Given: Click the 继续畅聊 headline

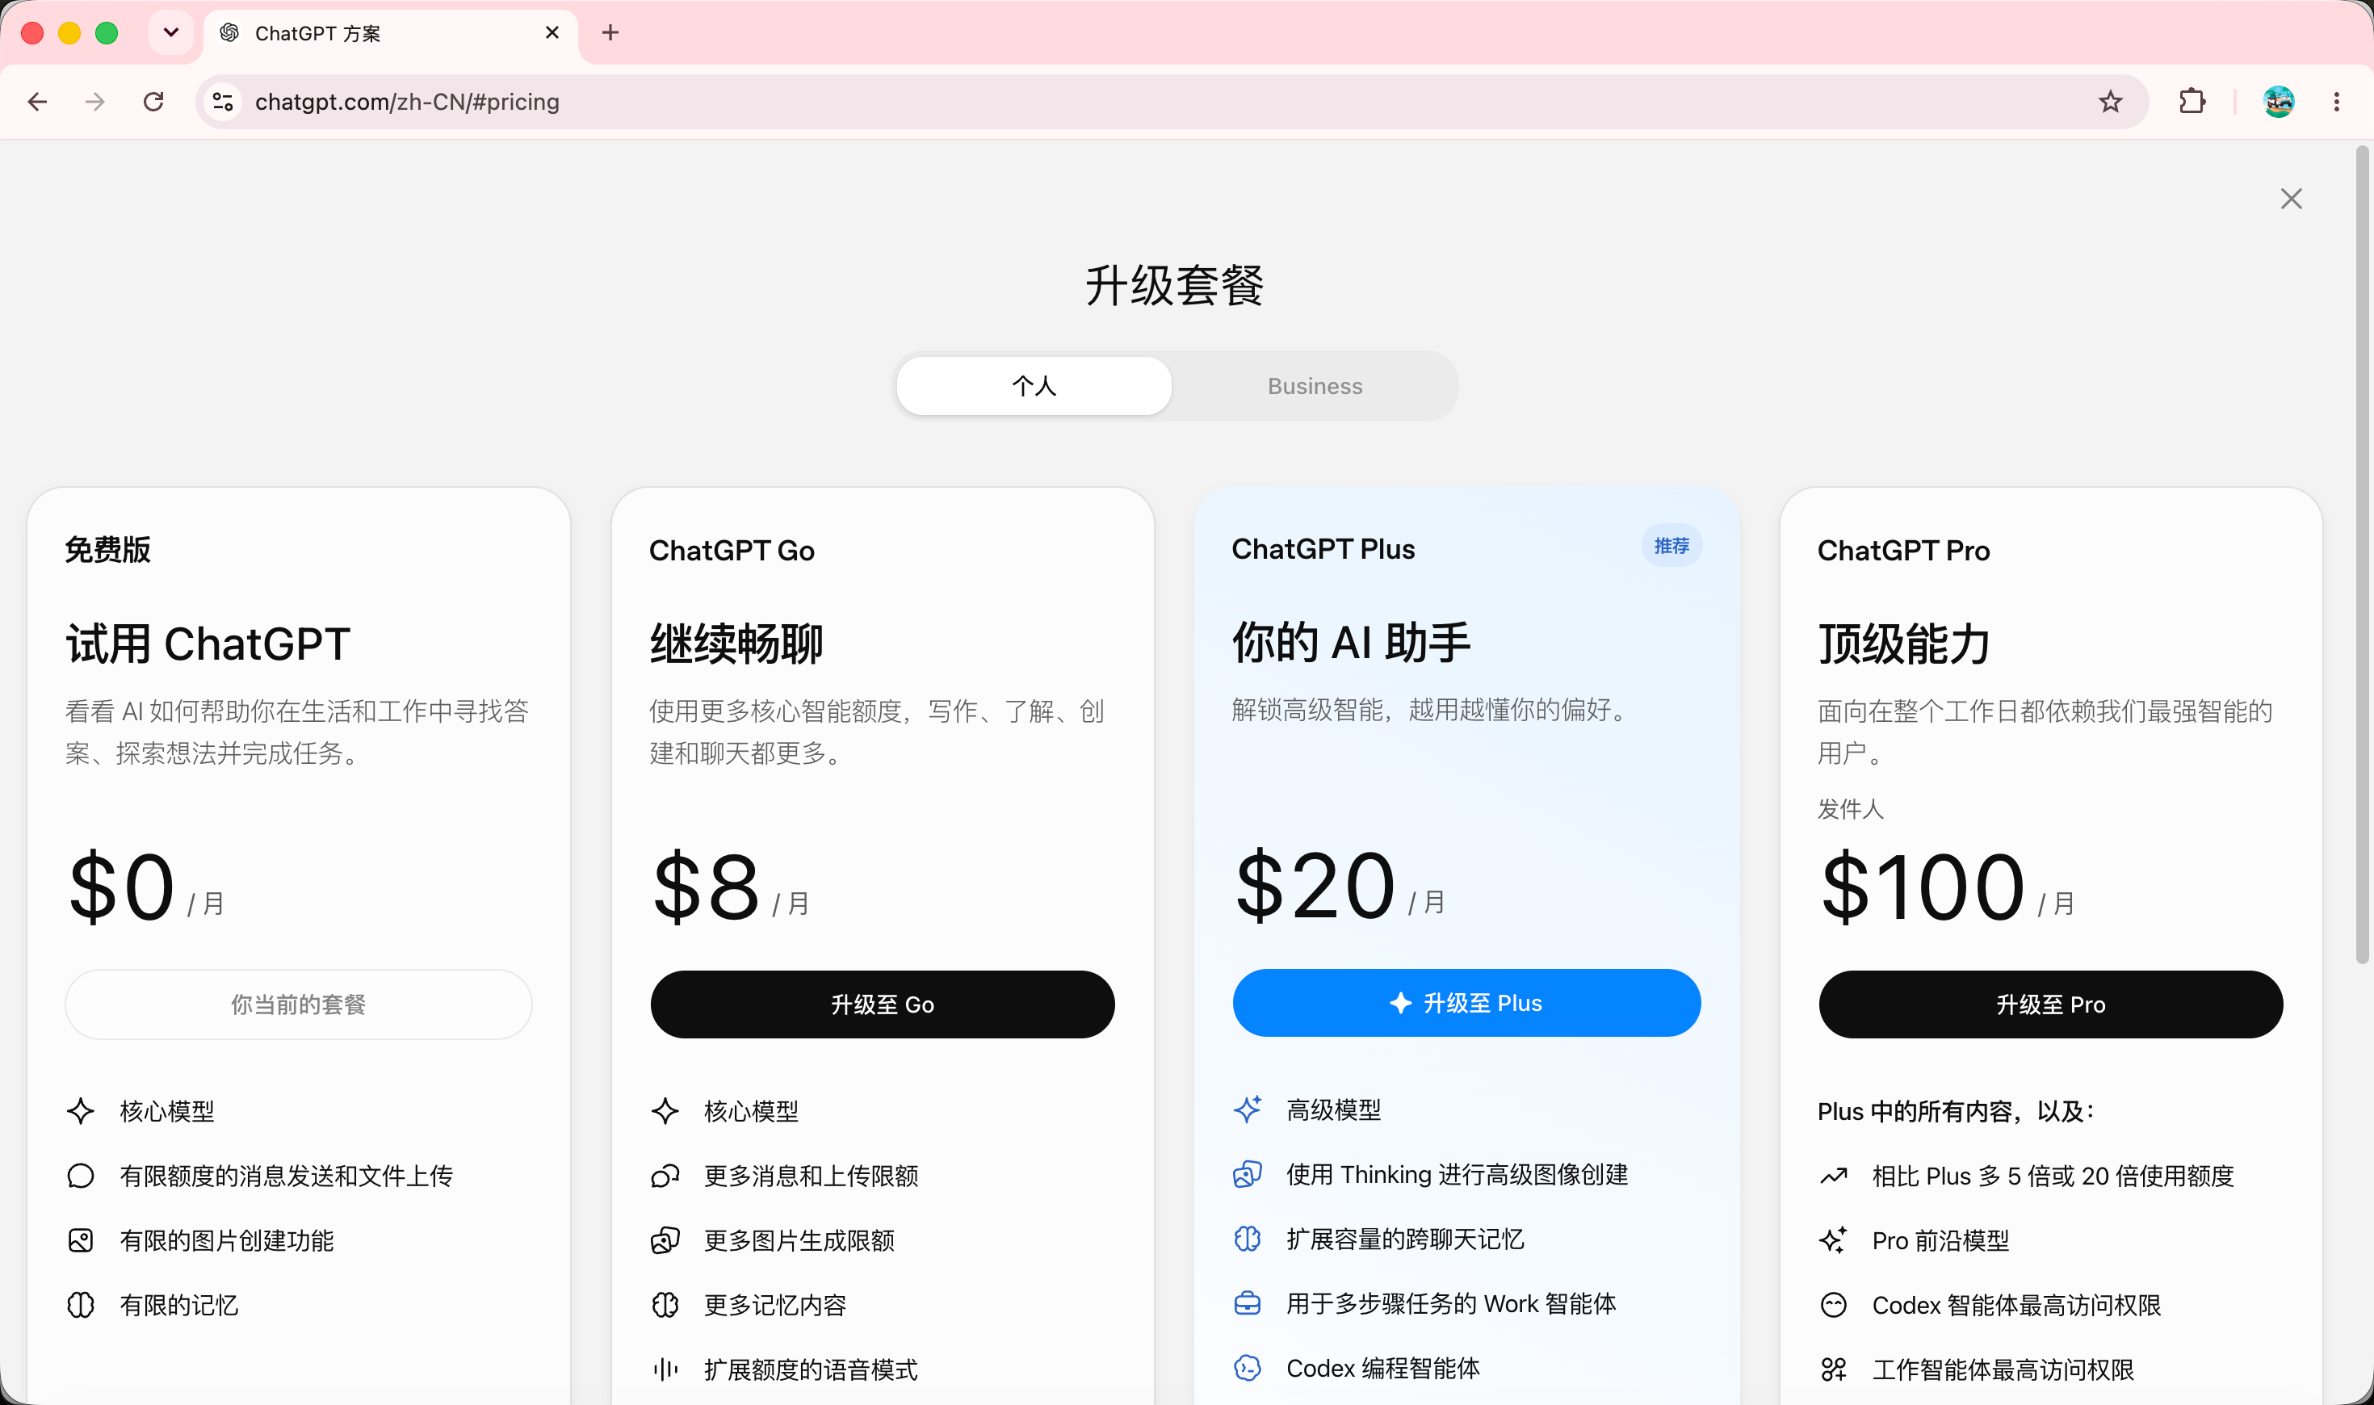Looking at the screenshot, I should point(736,644).
